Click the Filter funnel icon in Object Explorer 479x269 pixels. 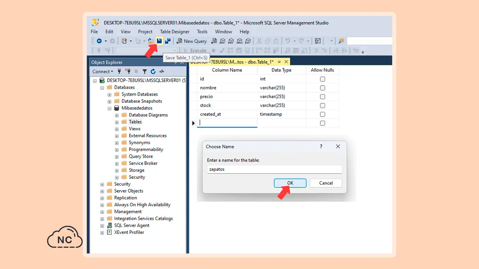tap(145, 71)
